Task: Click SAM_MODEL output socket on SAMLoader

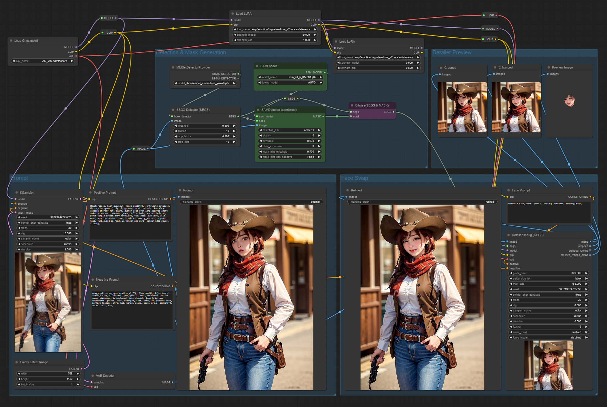Action: tap(325, 73)
